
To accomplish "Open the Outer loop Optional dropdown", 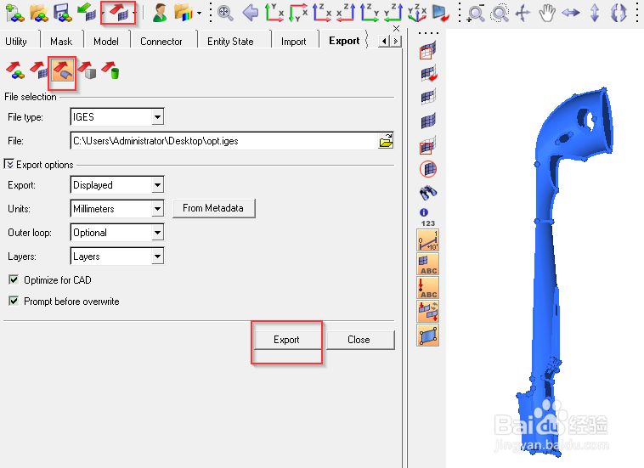I will (158, 233).
